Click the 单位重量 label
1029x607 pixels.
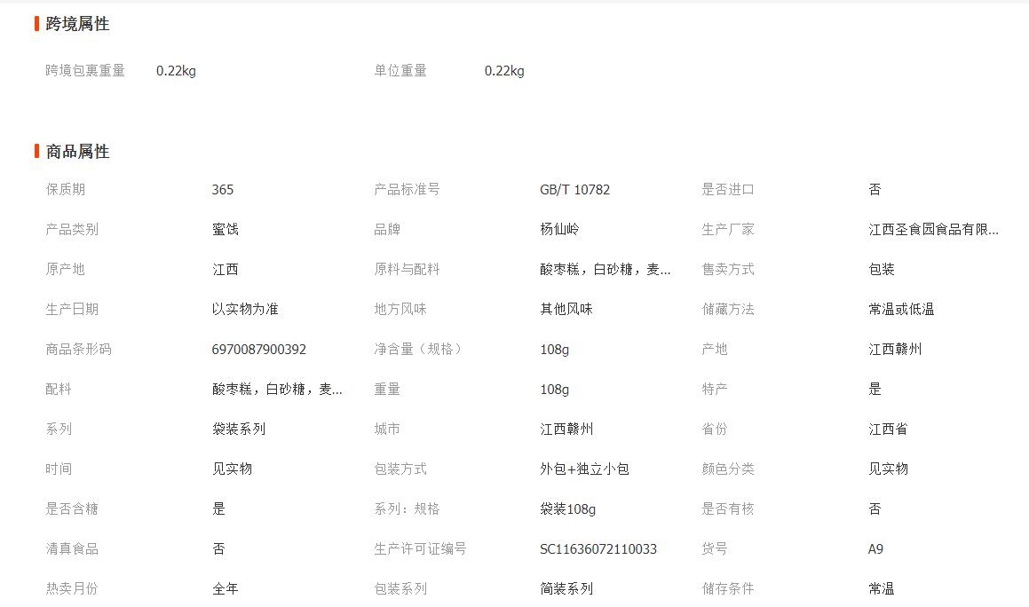[400, 71]
